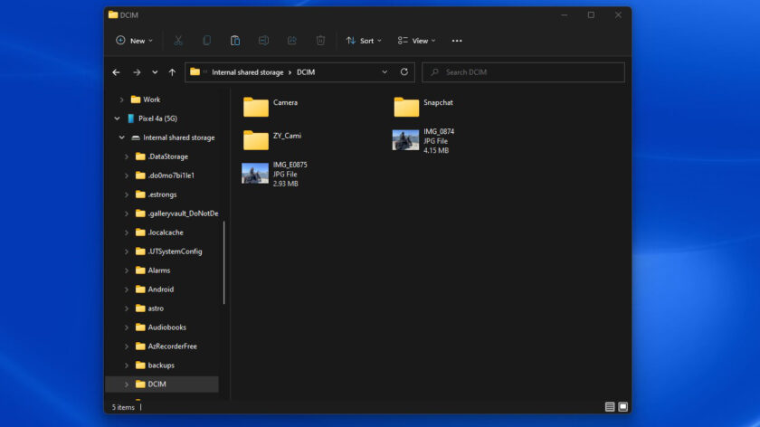
Task: Refresh the DCIM folder view
Action: pyautogui.click(x=404, y=72)
